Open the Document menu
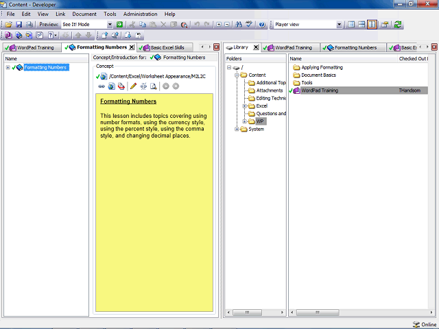The width and height of the screenshot is (439, 329). click(84, 14)
